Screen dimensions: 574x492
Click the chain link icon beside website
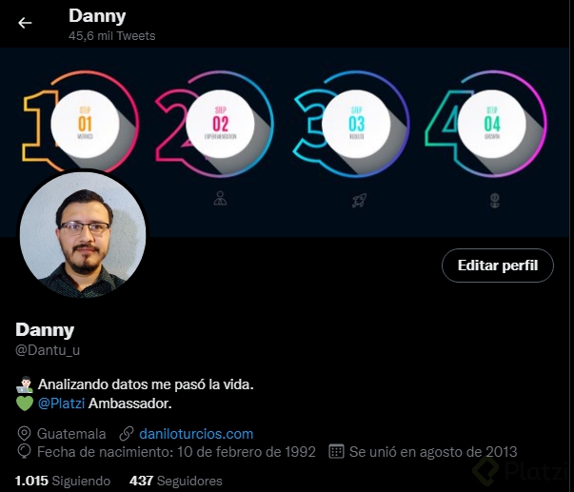click(x=127, y=434)
